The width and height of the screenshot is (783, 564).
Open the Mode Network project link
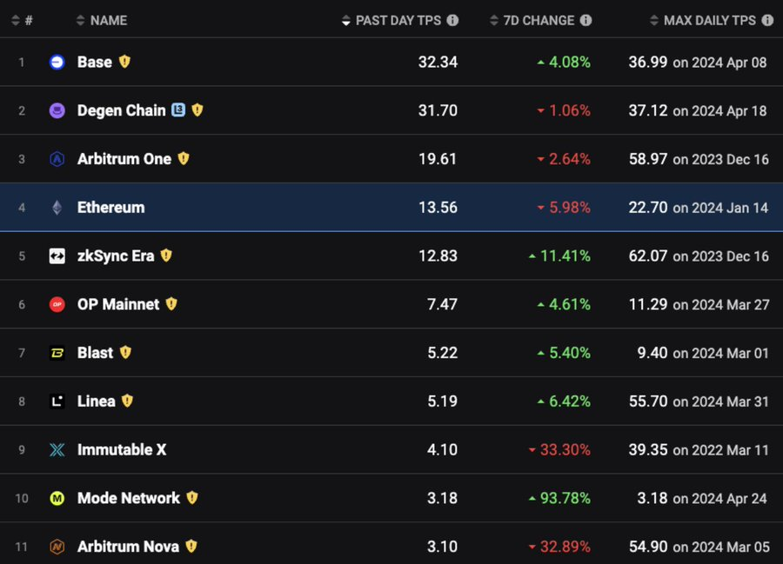pyautogui.click(x=128, y=498)
